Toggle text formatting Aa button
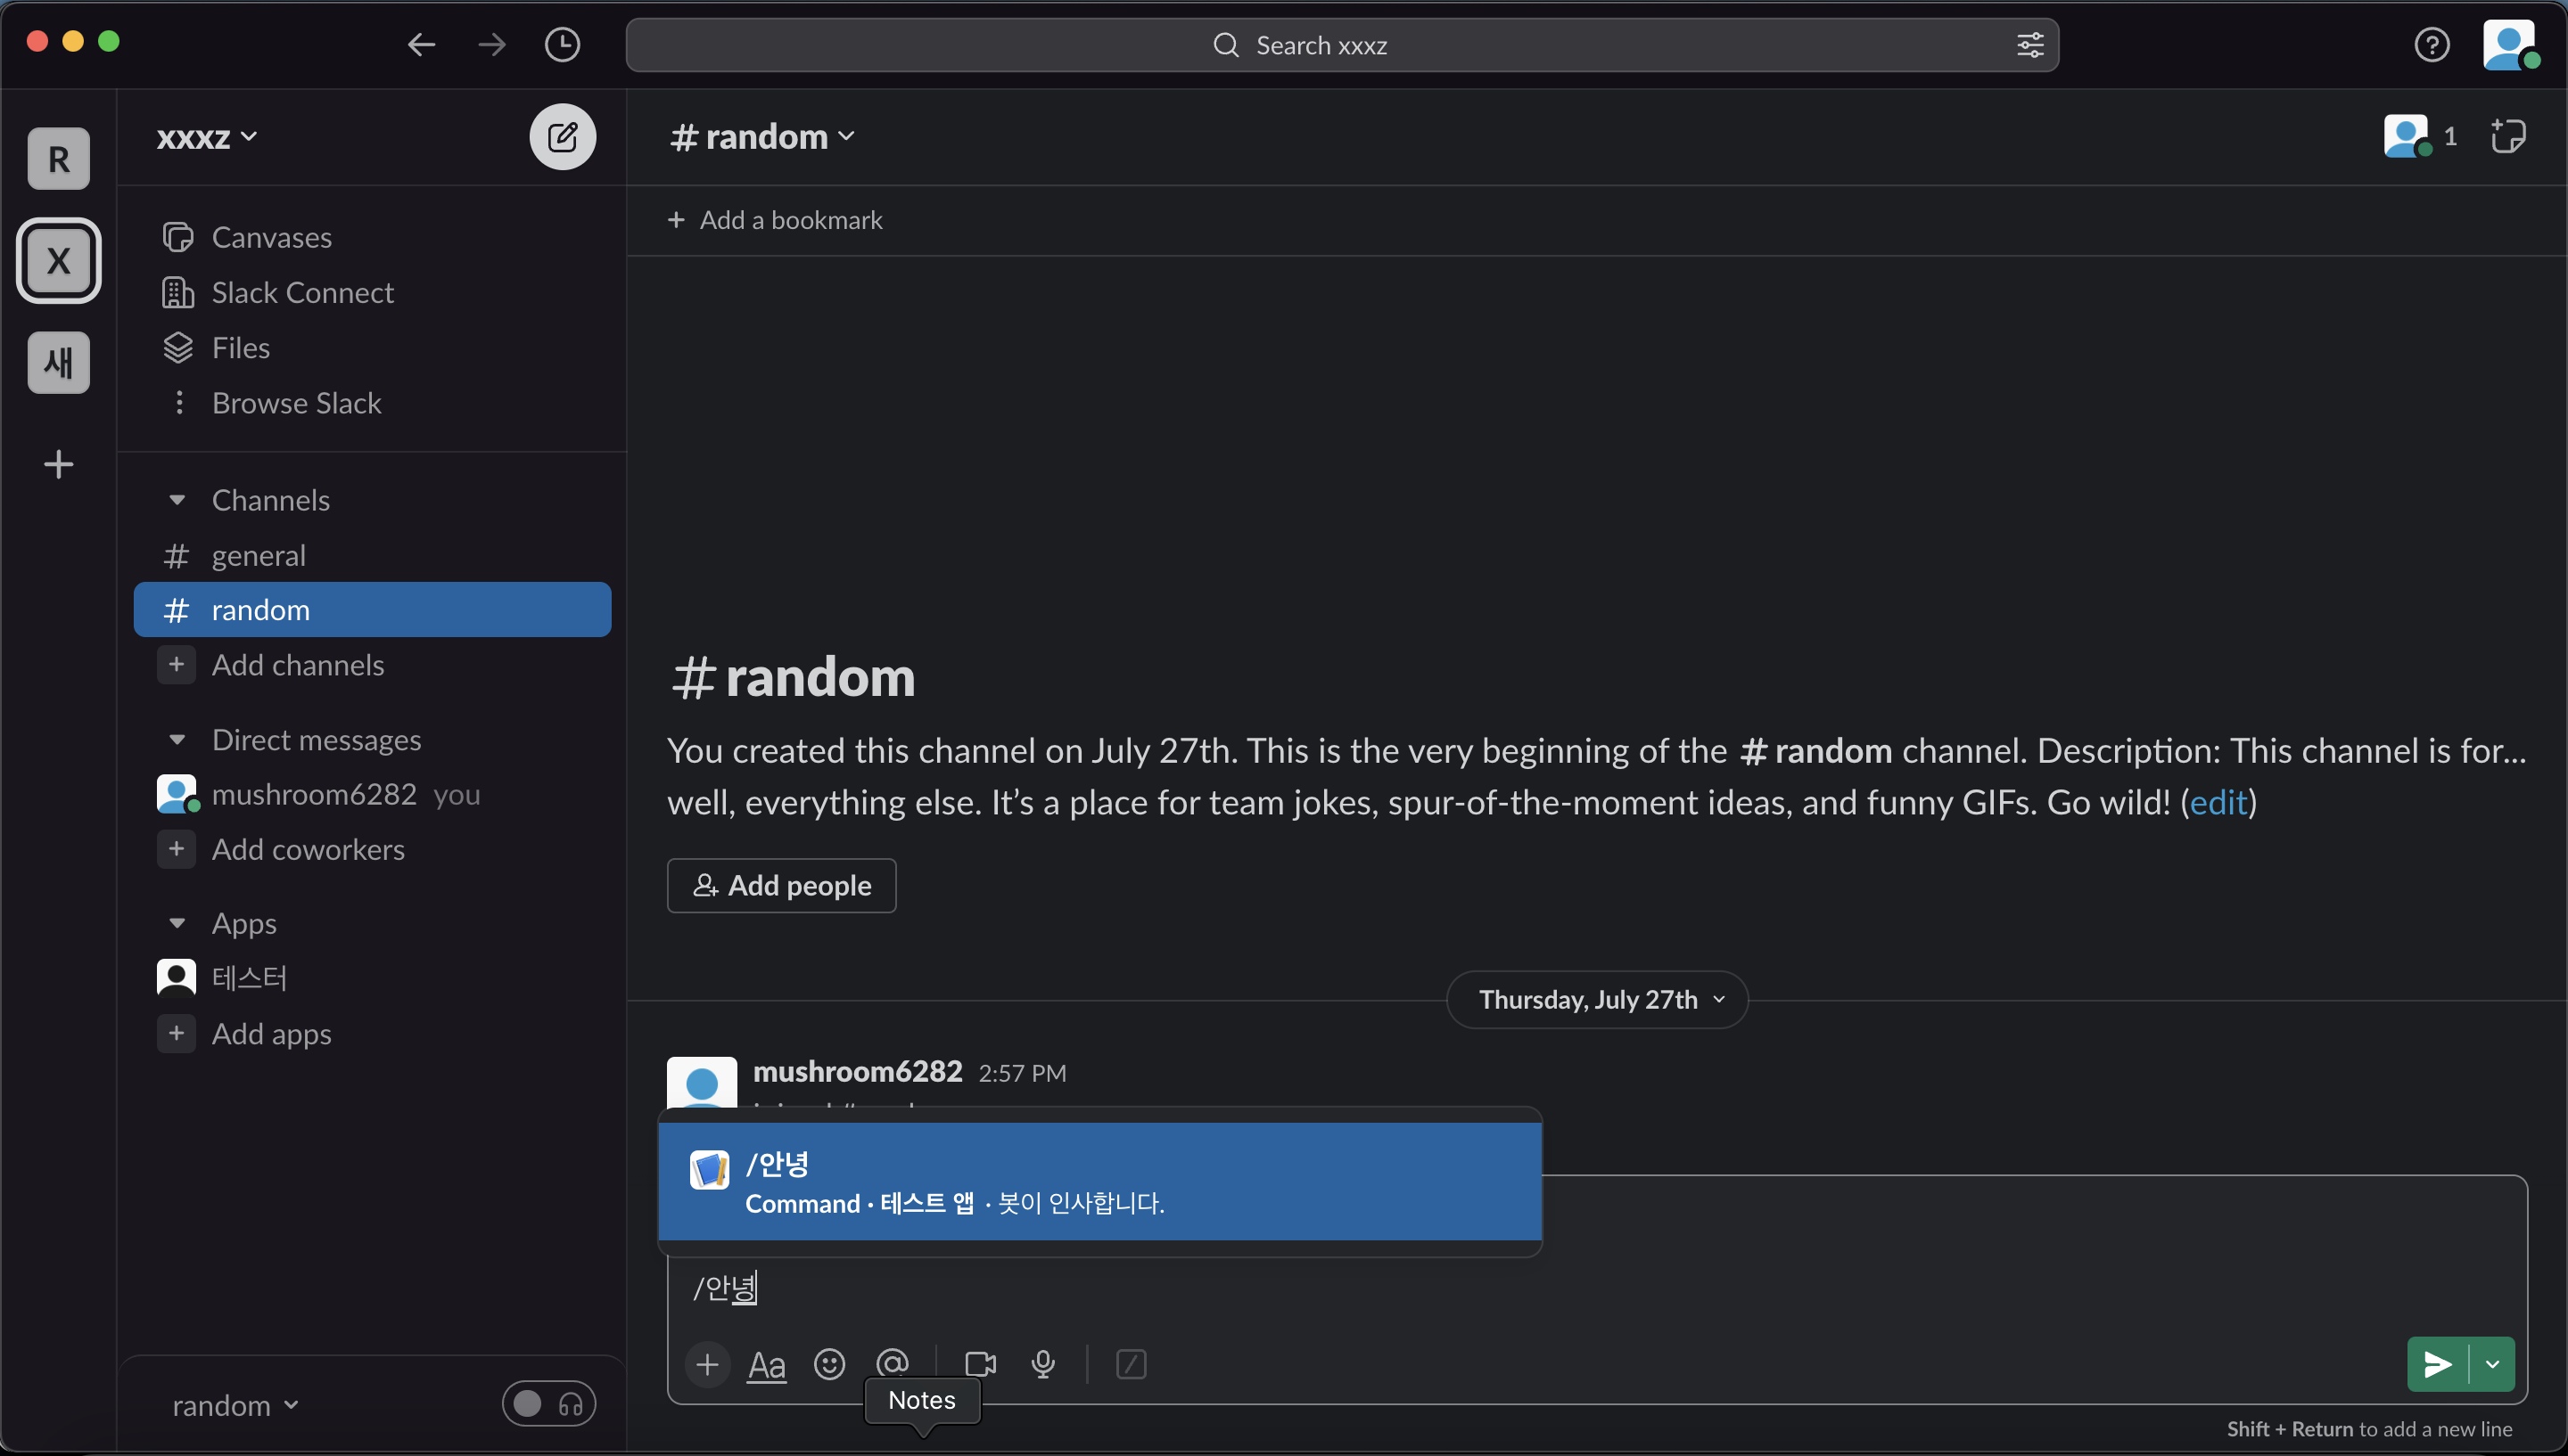The width and height of the screenshot is (2568, 1456). click(x=766, y=1365)
